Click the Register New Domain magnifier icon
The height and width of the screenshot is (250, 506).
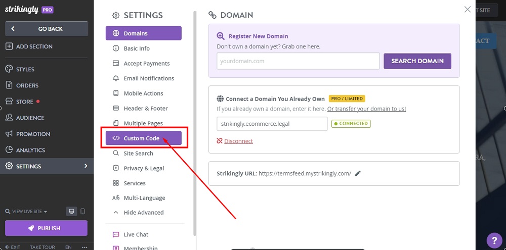click(221, 36)
